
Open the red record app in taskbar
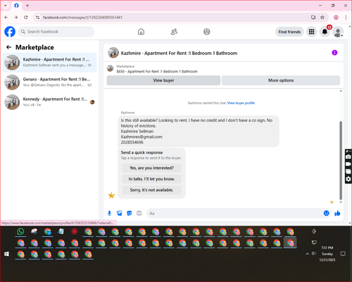point(75,232)
